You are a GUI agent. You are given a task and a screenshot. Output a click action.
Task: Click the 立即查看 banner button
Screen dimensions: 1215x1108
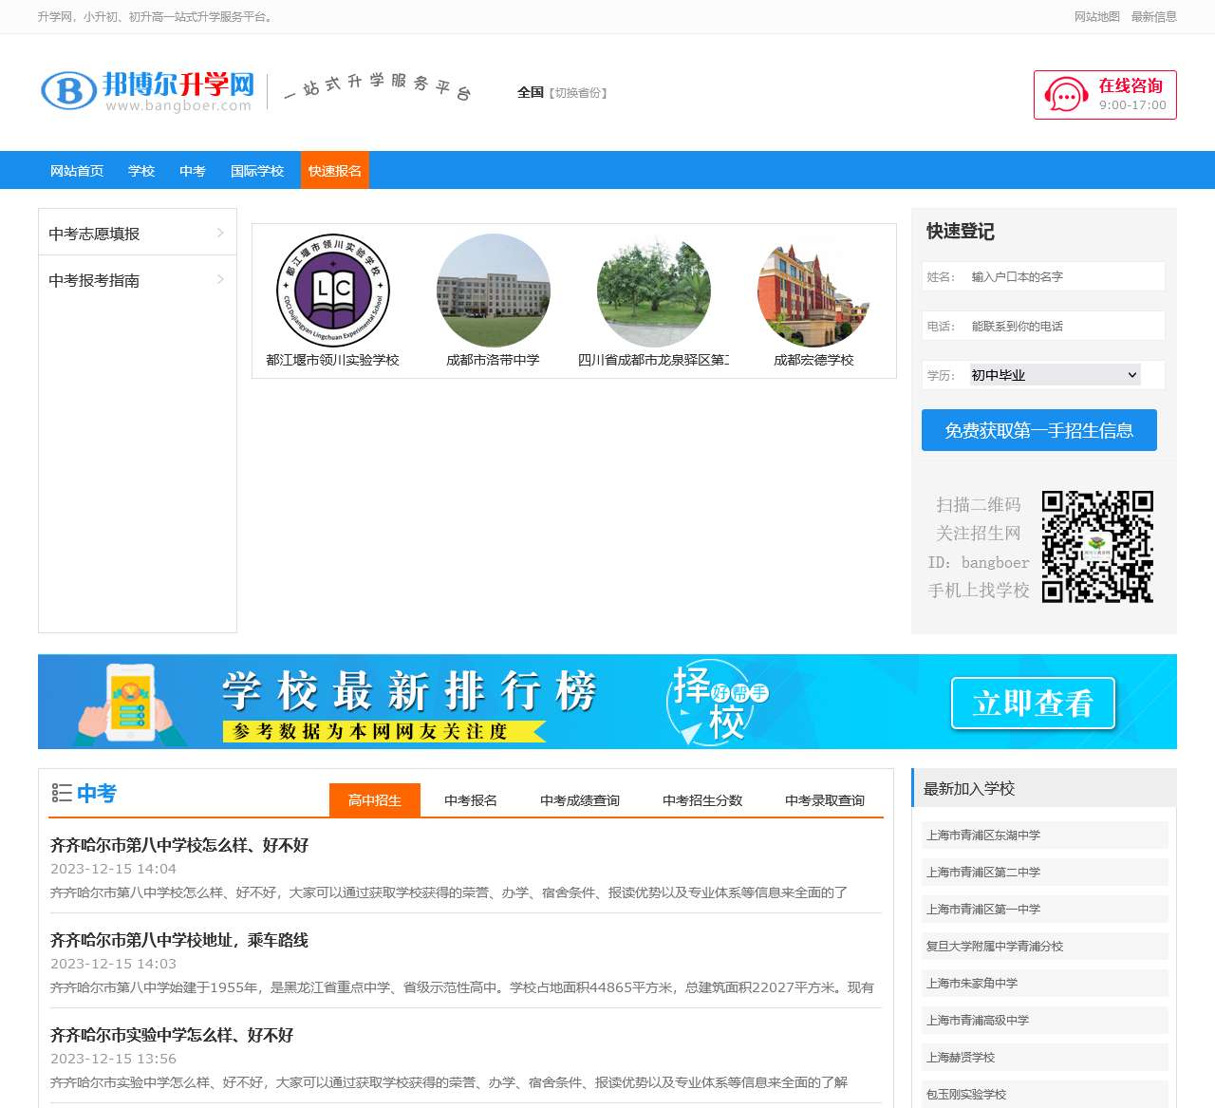tap(1033, 704)
